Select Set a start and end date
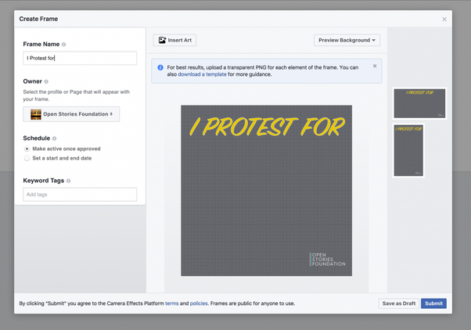471x330 pixels. 27,158
